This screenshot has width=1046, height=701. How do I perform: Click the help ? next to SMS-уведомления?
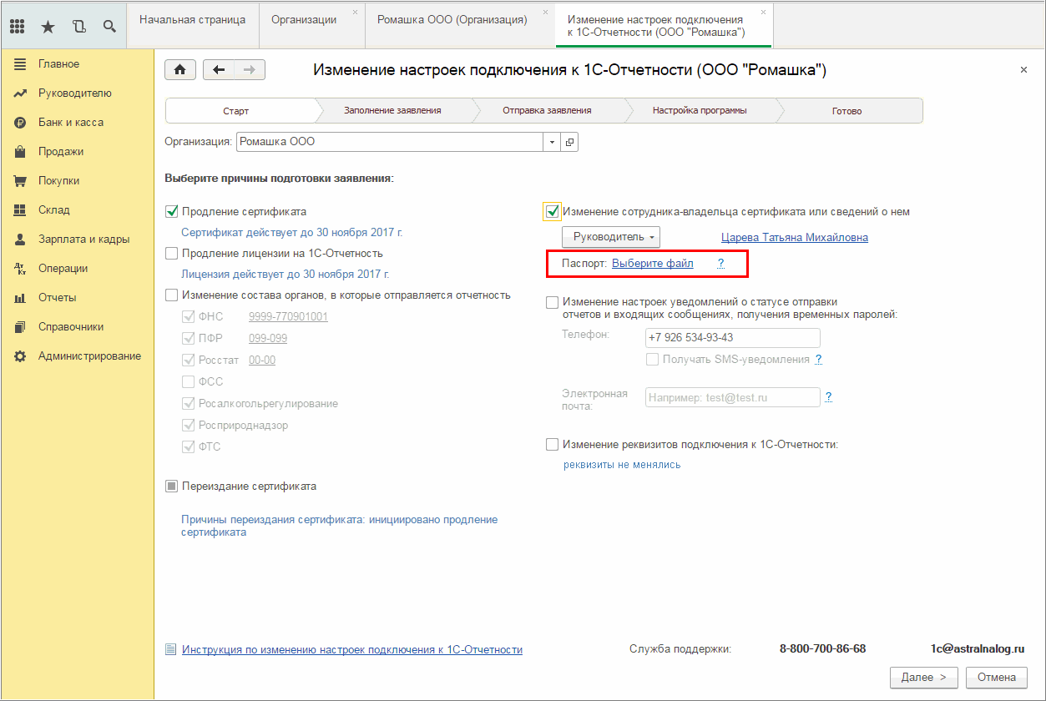819,360
